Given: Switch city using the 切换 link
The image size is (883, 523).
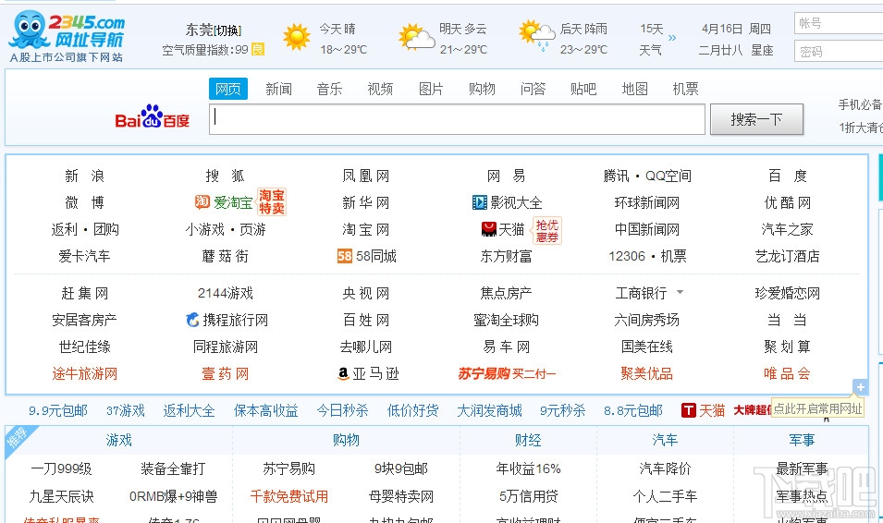Looking at the screenshot, I should [x=228, y=30].
